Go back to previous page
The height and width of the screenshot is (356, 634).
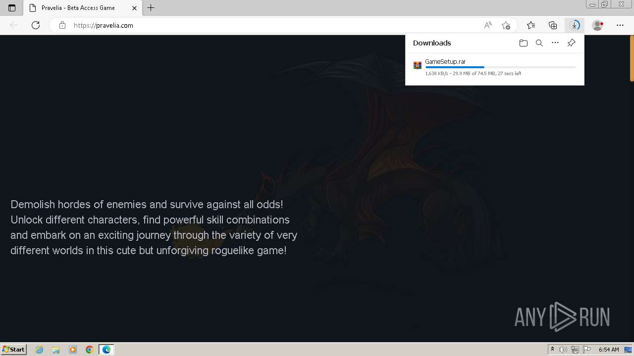click(x=14, y=25)
